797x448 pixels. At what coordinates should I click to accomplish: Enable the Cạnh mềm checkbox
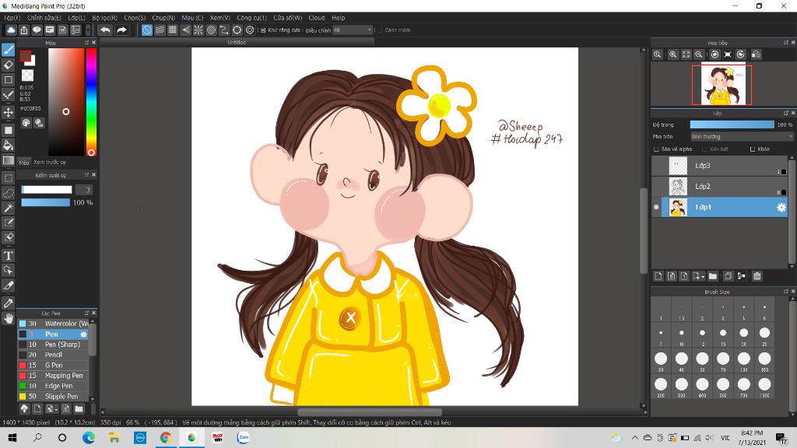click(x=380, y=30)
